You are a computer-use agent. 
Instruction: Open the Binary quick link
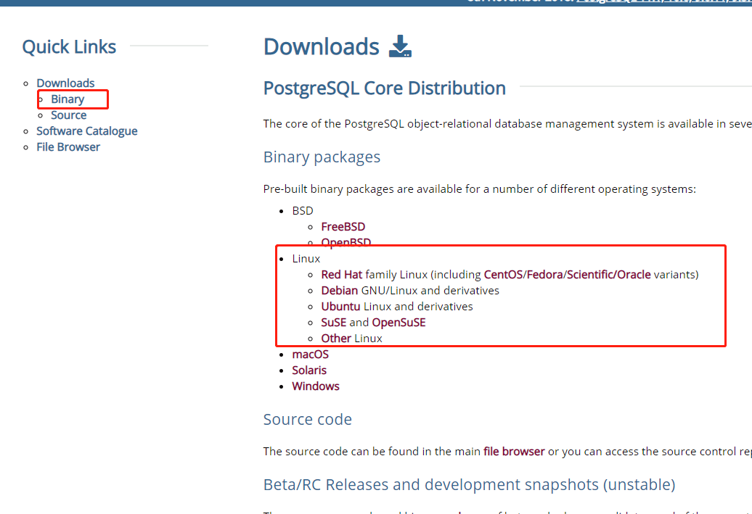pyautogui.click(x=68, y=99)
